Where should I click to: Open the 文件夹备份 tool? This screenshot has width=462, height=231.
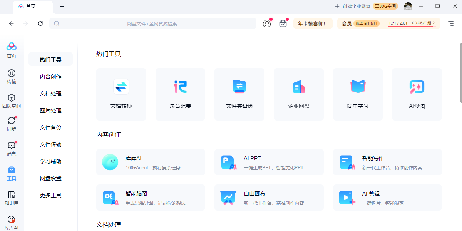pyautogui.click(x=239, y=94)
